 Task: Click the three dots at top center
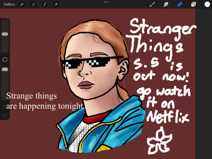(106, 2)
